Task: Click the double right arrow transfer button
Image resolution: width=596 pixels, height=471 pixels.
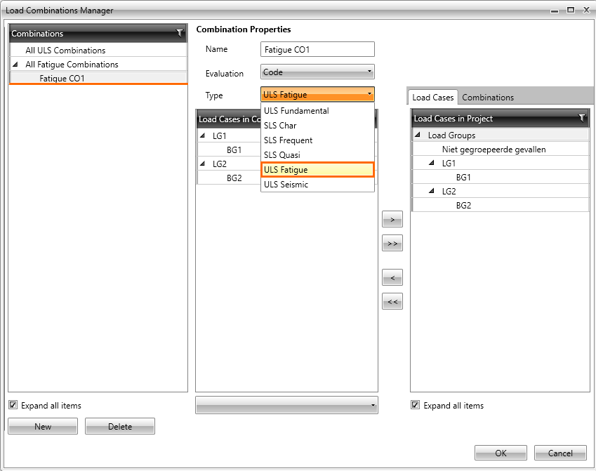Action: click(392, 244)
